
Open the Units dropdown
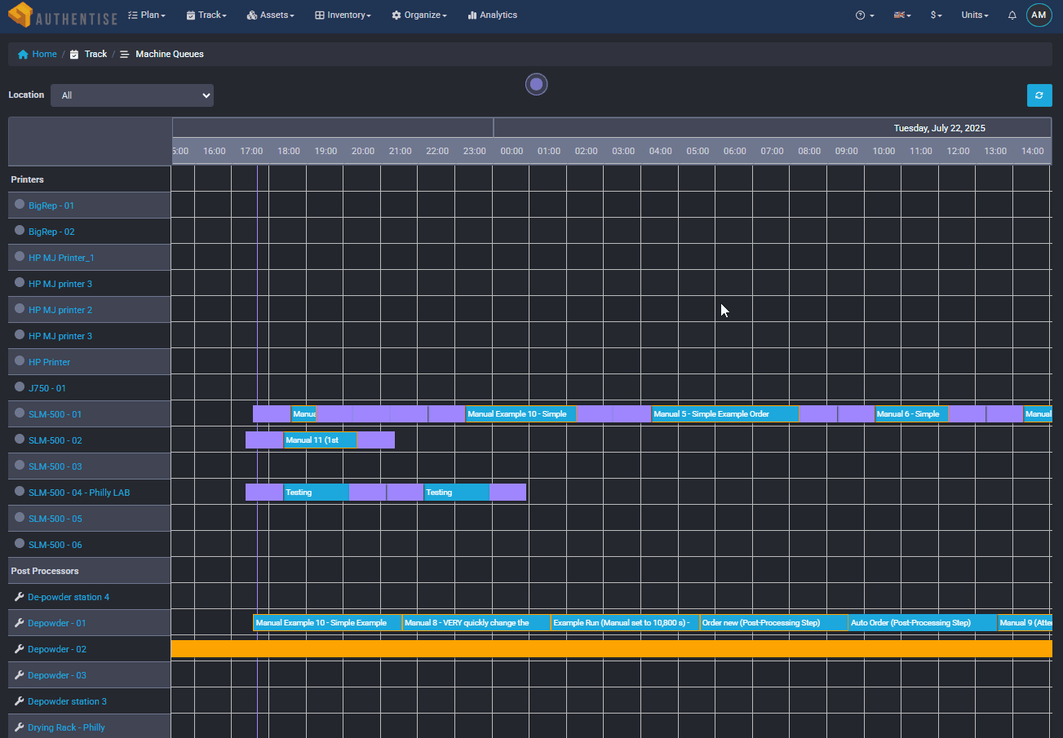tap(973, 15)
